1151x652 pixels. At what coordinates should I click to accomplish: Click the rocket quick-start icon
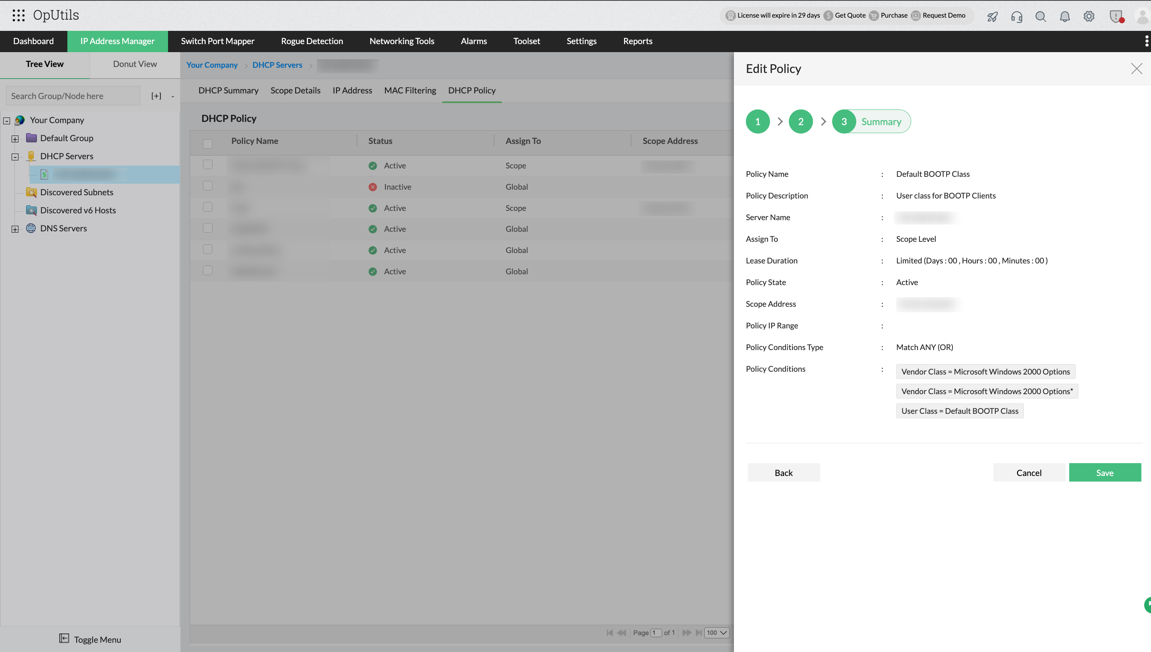[x=992, y=16]
